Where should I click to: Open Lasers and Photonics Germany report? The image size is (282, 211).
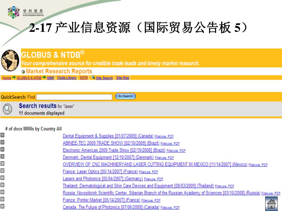point(103,179)
